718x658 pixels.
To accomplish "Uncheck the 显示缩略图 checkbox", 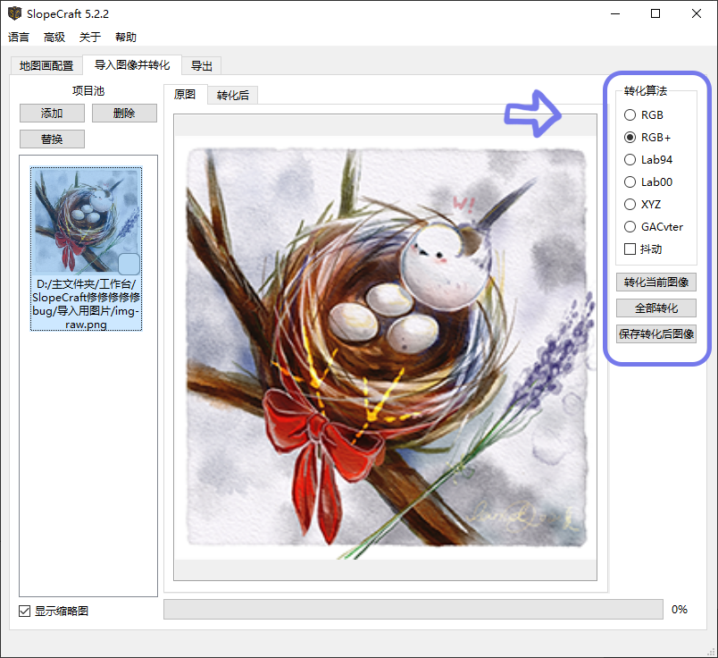I will coord(24,612).
